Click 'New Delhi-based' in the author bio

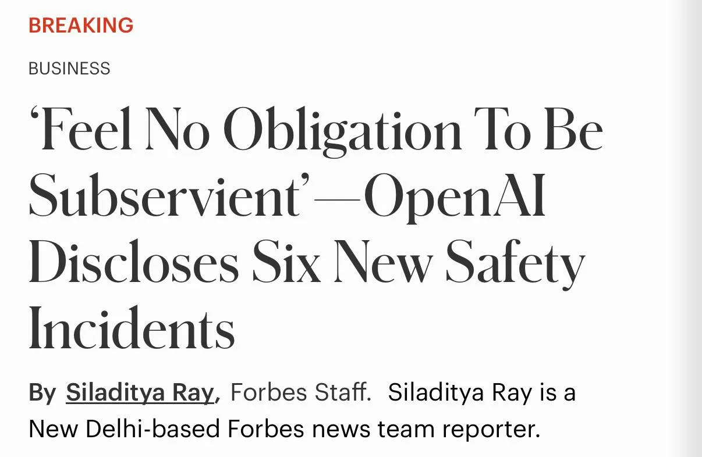point(124,429)
